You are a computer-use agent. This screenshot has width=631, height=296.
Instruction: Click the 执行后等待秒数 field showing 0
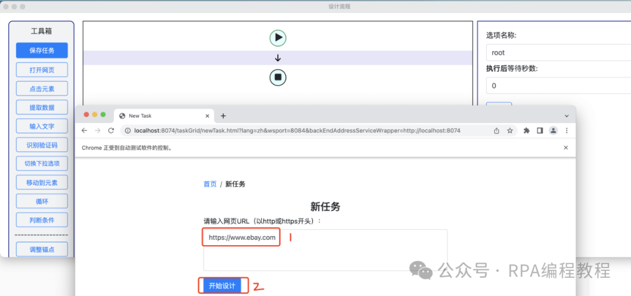(558, 86)
